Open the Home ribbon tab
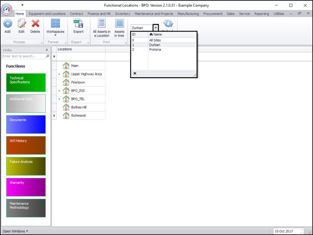313x235 pixels. [20, 14]
